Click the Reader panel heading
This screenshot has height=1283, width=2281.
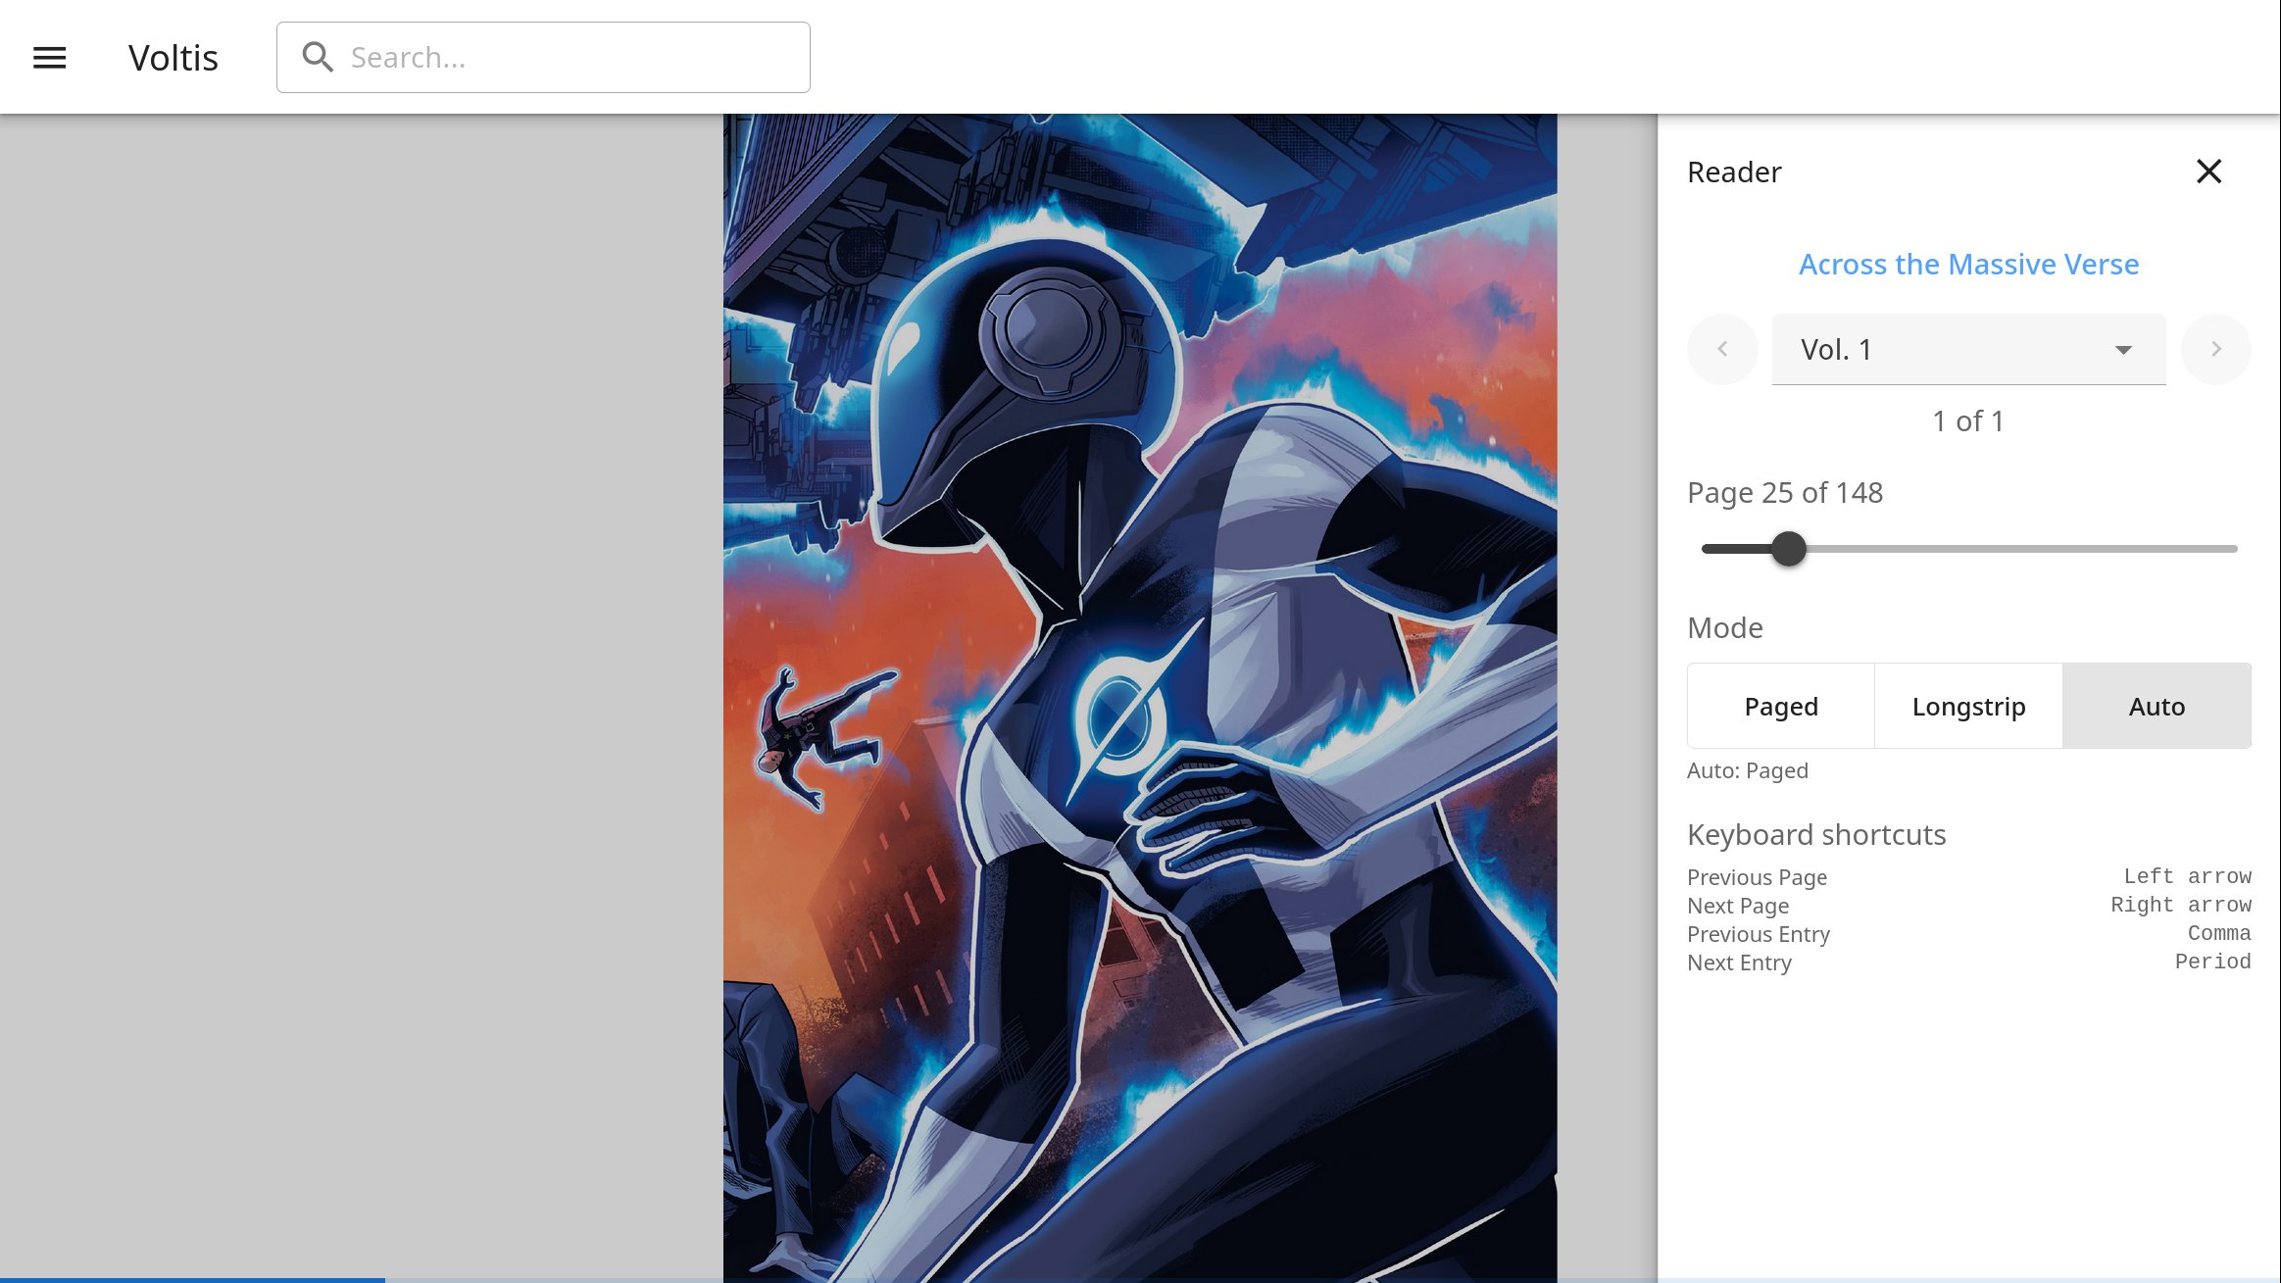point(1734,172)
